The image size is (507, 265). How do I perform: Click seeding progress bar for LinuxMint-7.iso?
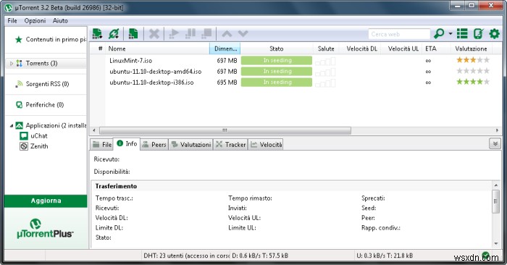[277, 60]
